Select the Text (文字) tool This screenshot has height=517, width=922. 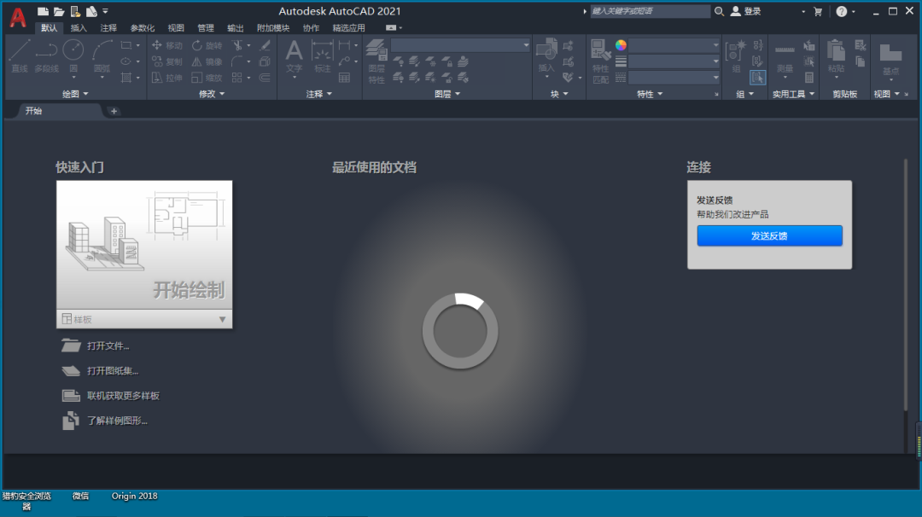(294, 57)
